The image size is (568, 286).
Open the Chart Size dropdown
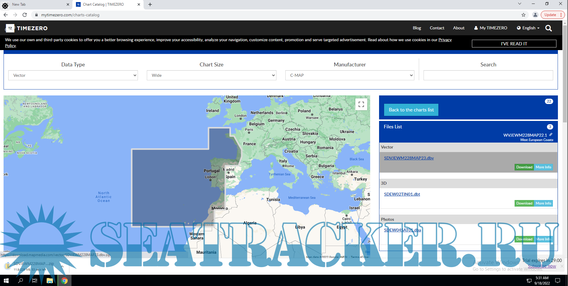(211, 75)
